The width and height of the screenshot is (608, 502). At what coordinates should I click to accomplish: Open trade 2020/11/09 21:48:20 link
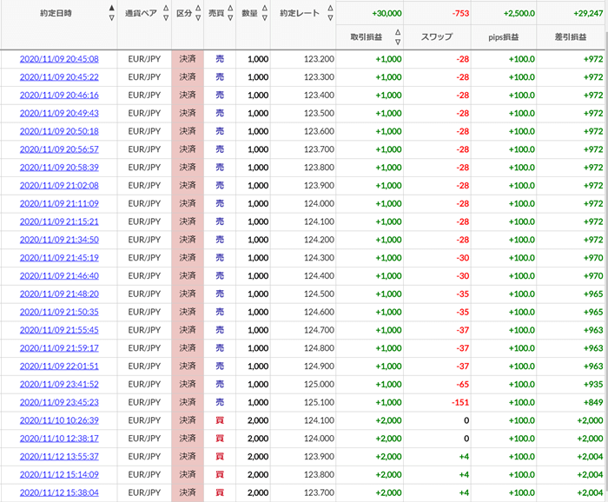coord(59,294)
